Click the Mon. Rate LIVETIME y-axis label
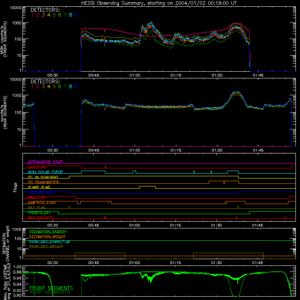The image size is (300, 300). 7,282
